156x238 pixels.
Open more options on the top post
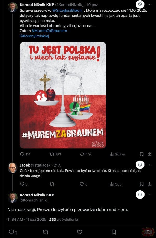click(149, 5)
